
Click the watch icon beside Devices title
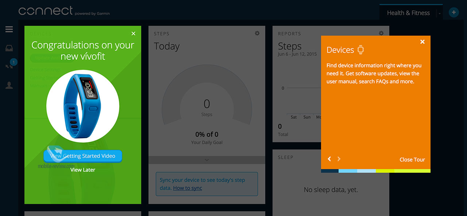[360, 50]
